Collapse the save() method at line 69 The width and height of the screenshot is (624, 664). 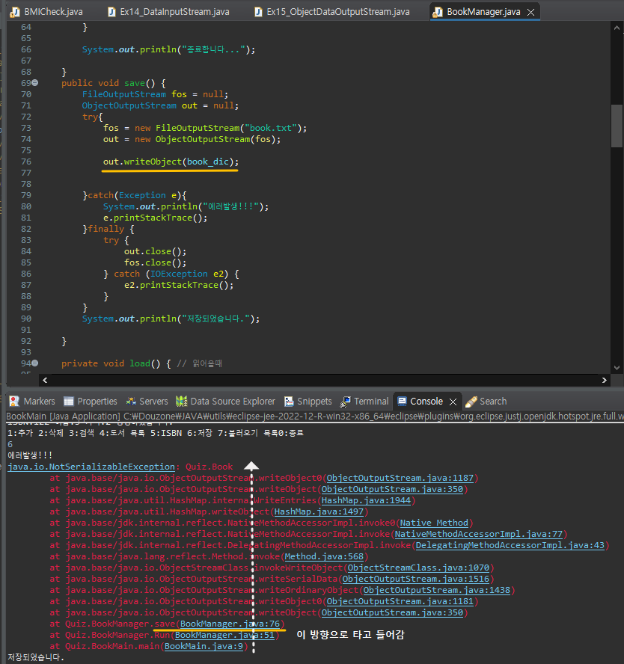pos(35,82)
